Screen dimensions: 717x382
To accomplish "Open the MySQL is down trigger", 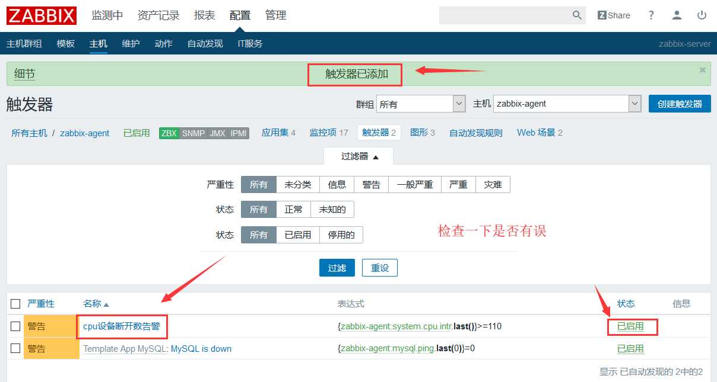I will point(201,349).
